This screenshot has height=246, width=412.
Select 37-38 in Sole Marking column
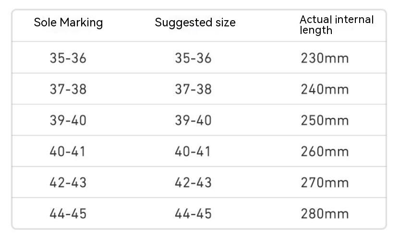pyautogui.click(x=68, y=89)
